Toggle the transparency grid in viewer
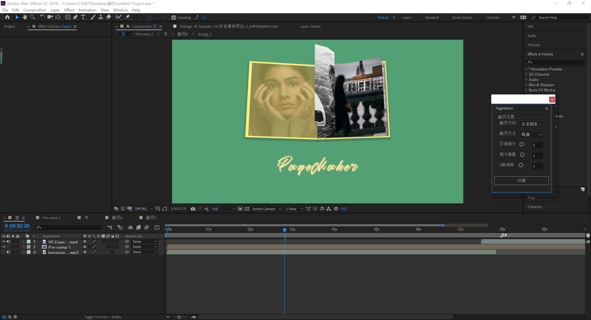The height and width of the screenshot is (320, 591). click(x=247, y=209)
